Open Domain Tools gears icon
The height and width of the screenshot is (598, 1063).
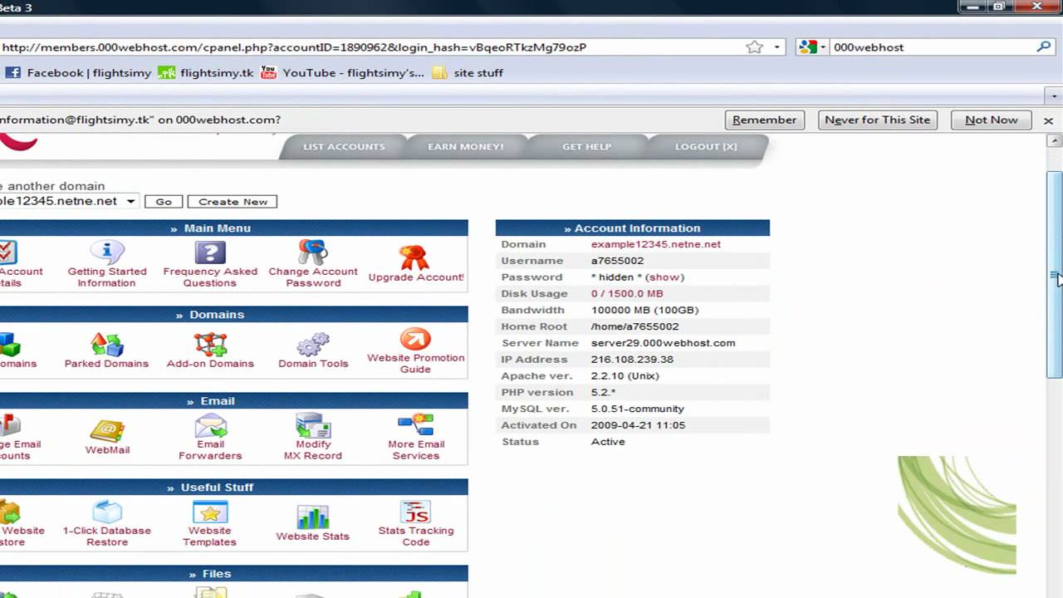pyautogui.click(x=313, y=344)
